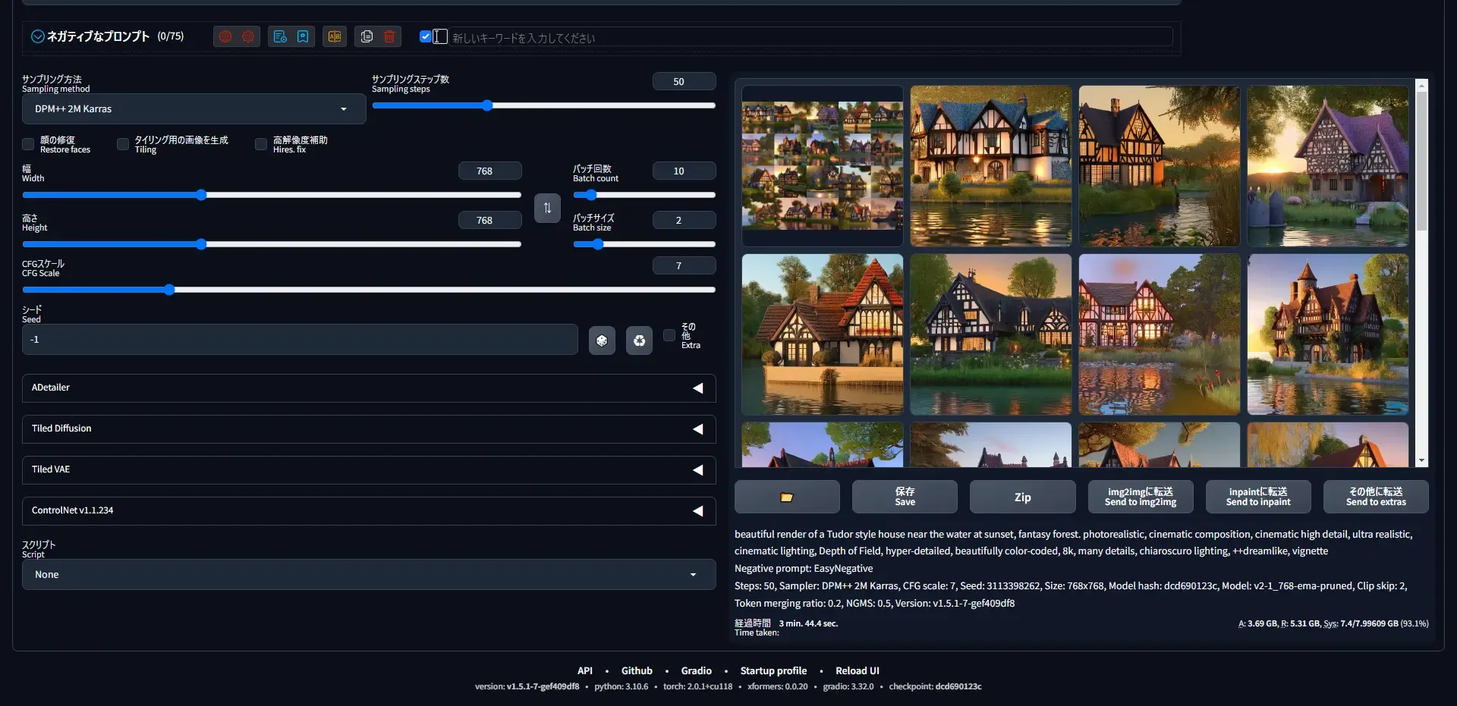Open the output folder with yellow folder icon
1457x706 pixels.
click(x=787, y=497)
